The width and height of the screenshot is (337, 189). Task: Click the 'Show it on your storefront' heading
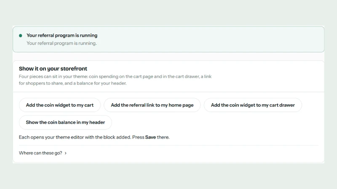53,68
